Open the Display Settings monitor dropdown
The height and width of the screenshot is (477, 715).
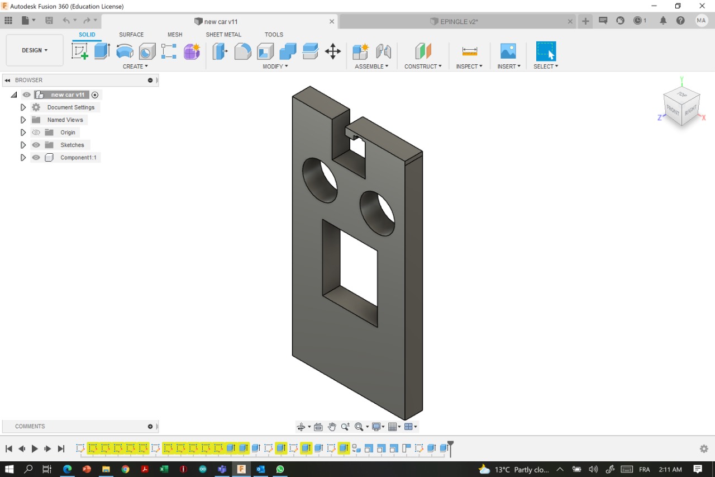coord(378,427)
